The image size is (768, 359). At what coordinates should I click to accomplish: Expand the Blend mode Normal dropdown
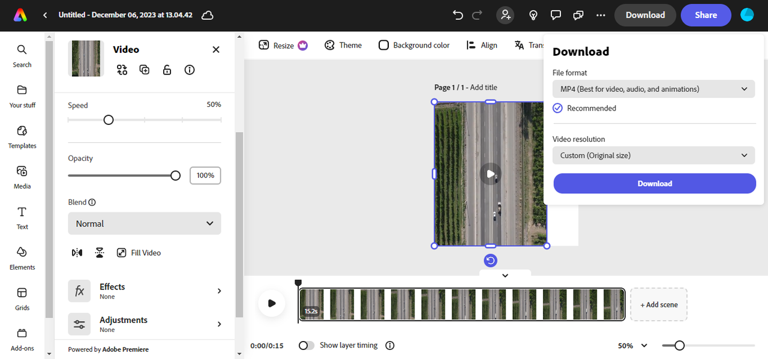pos(145,223)
